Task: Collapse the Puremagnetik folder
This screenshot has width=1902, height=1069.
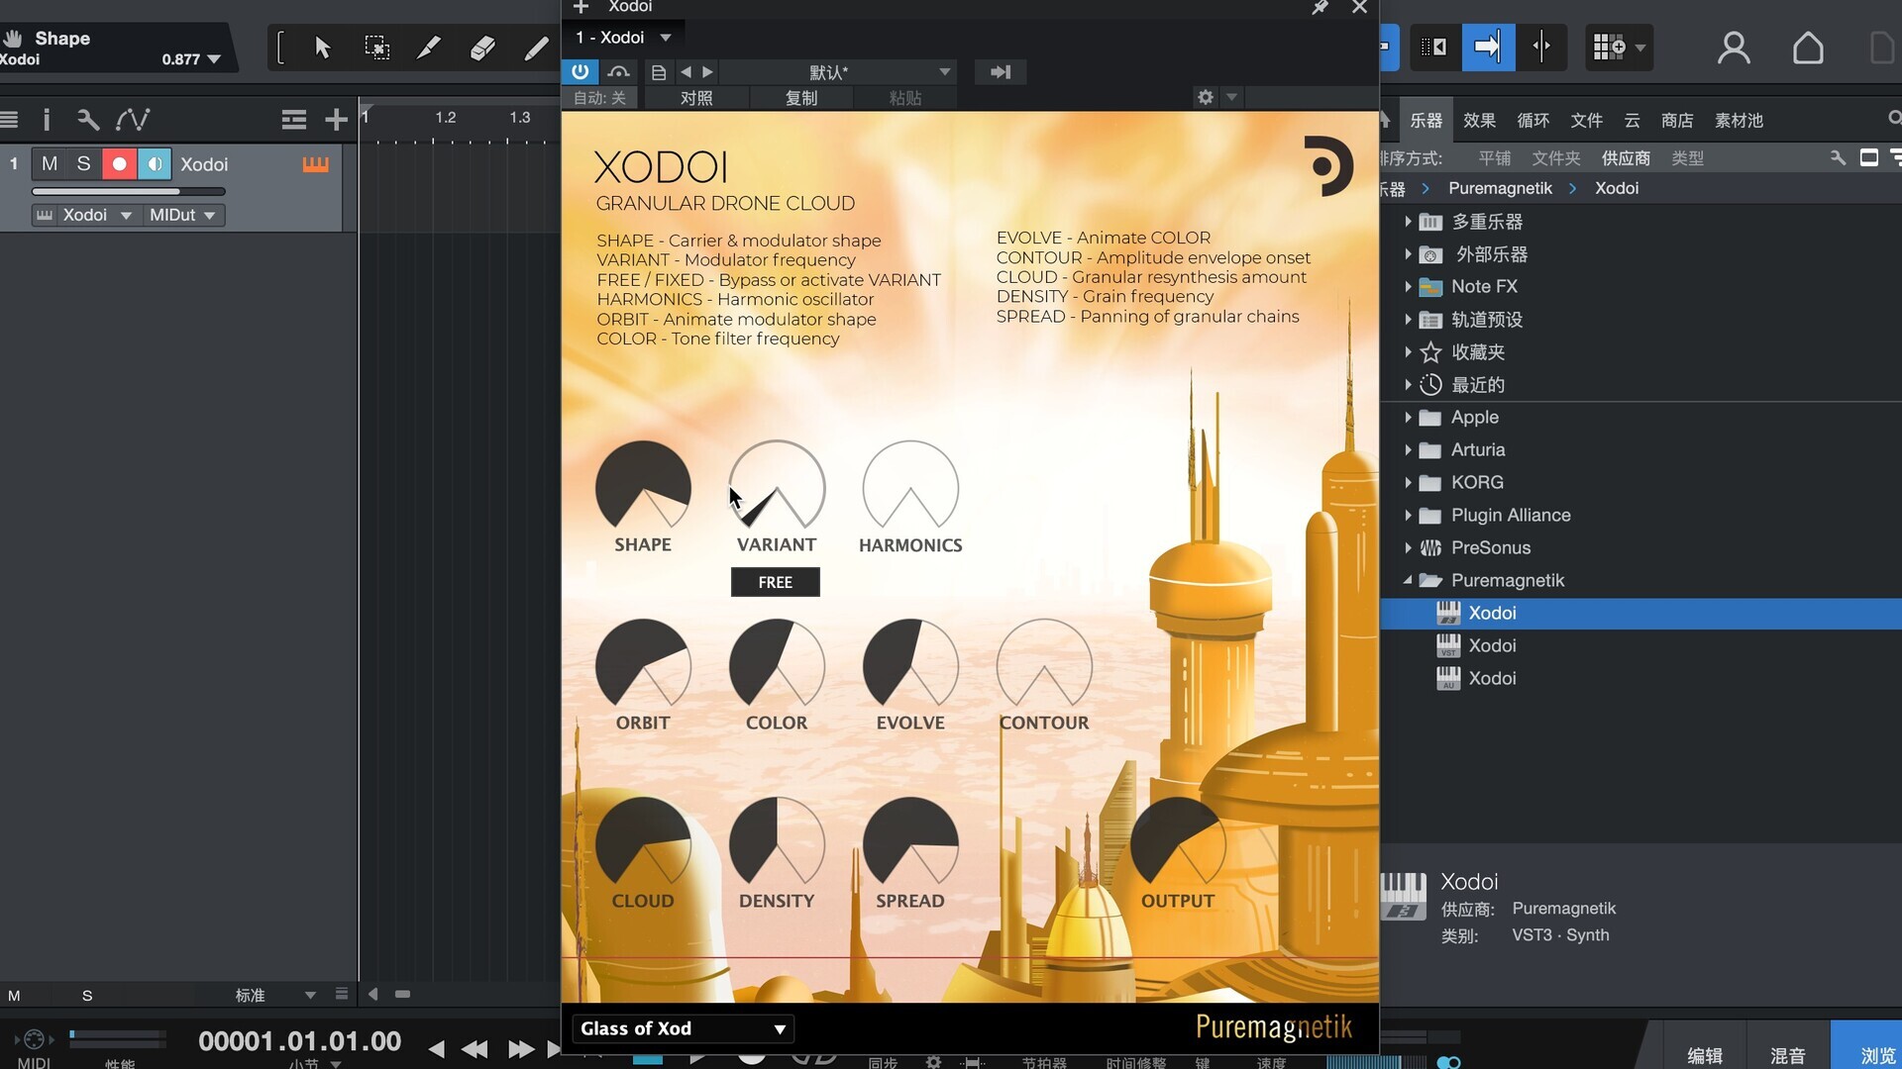Action: coord(1408,580)
